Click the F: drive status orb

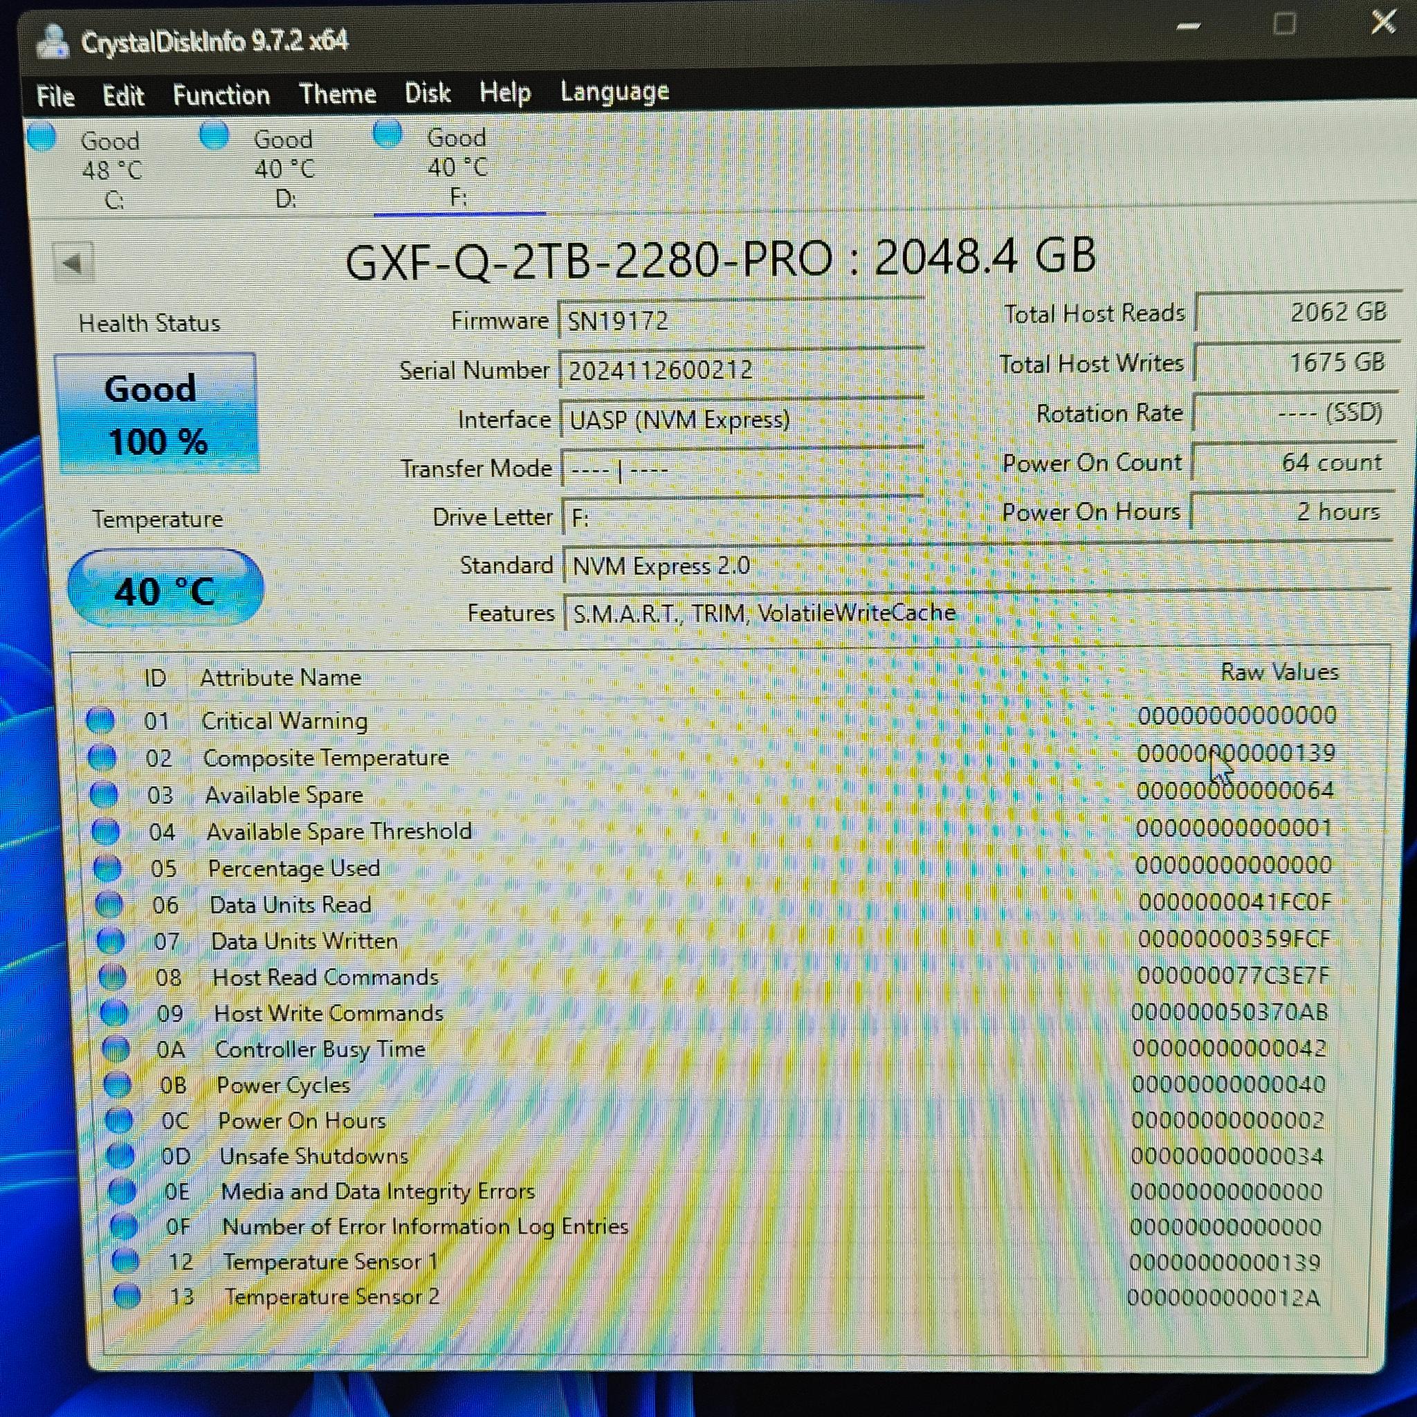point(387,134)
